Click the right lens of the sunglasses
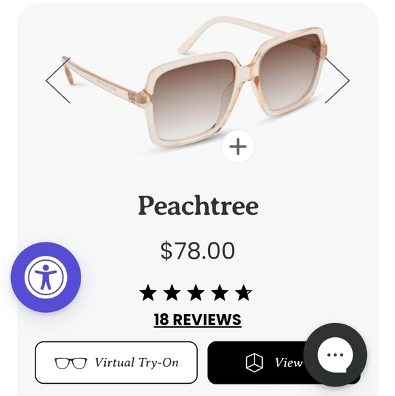The image size is (395, 396). click(288, 71)
